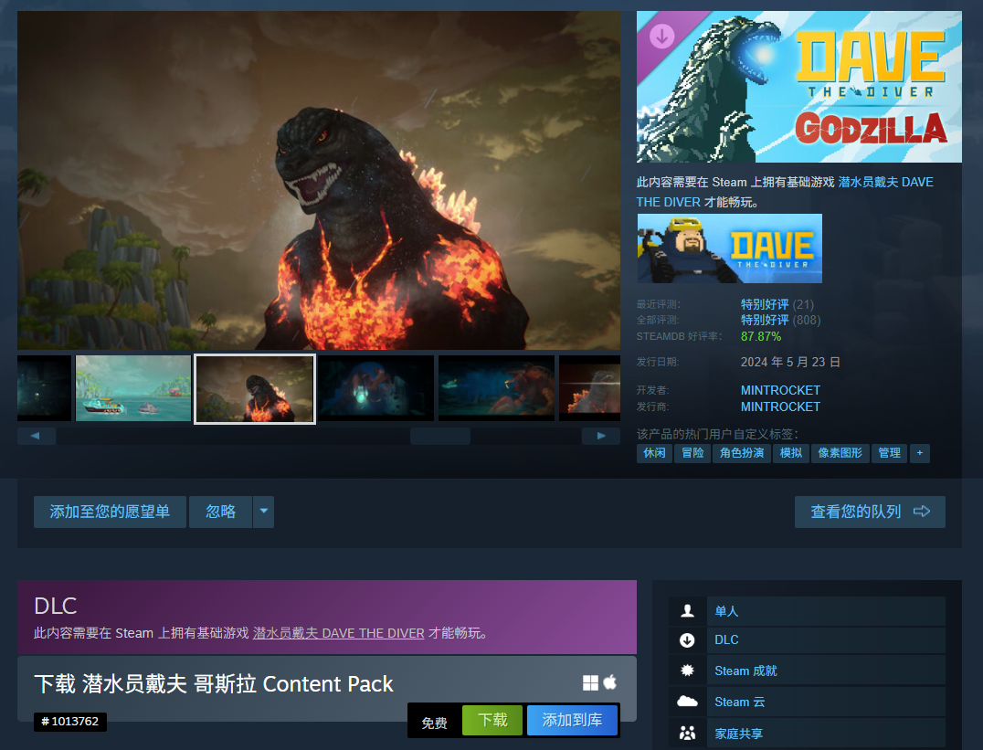Click the release date 2024 年 5 月 23 日
The width and height of the screenshot is (983, 750).
tap(790, 363)
